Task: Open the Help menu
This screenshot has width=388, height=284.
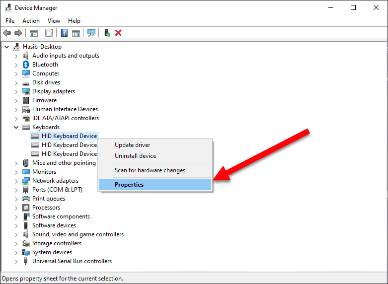Action: click(x=74, y=21)
